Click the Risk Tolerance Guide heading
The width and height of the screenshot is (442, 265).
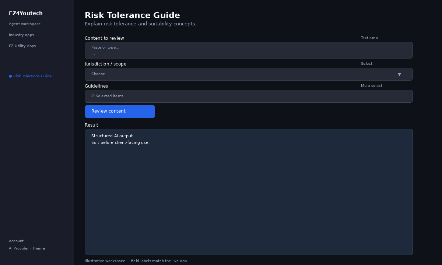point(132,15)
